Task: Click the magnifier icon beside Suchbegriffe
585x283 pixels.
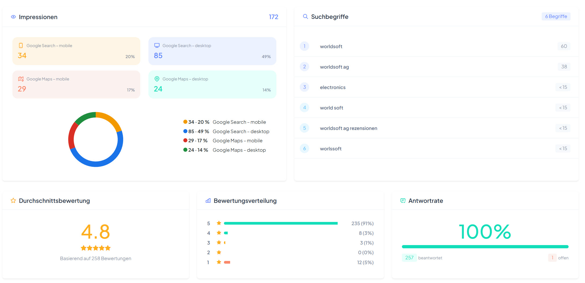Action: pyautogui.click(x=305, y=17)
